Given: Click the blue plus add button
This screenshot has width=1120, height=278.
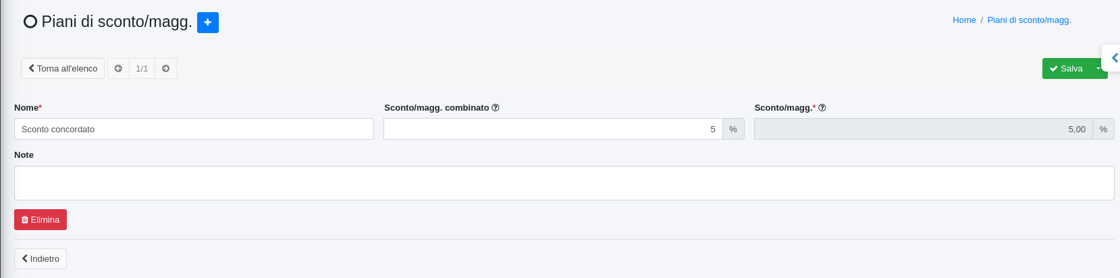Looking at the screenshot, I should click(x=207, y=22).
